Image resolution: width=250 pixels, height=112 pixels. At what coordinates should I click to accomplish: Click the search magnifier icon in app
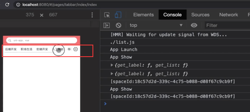coord(10,41)
